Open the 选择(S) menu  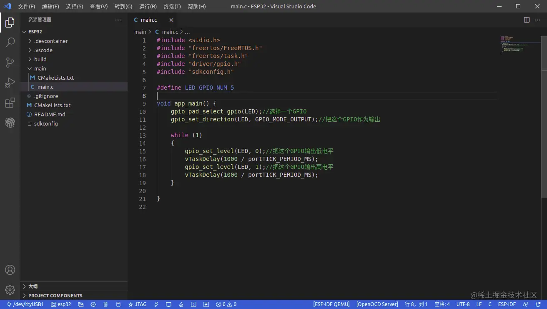point(75,6)
